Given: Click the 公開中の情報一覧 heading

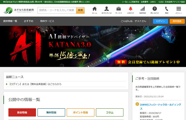Looking at the screenshot, I should 24,100.
